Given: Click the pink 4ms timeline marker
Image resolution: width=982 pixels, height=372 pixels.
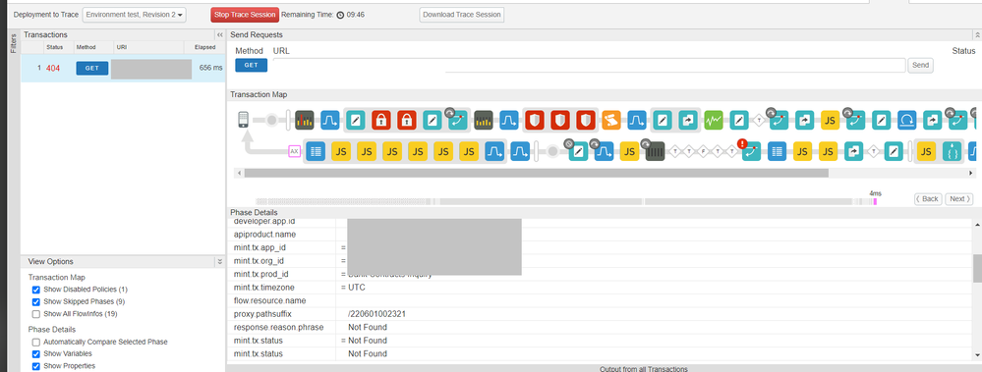Looking at the screenshot, I should 875,201.
